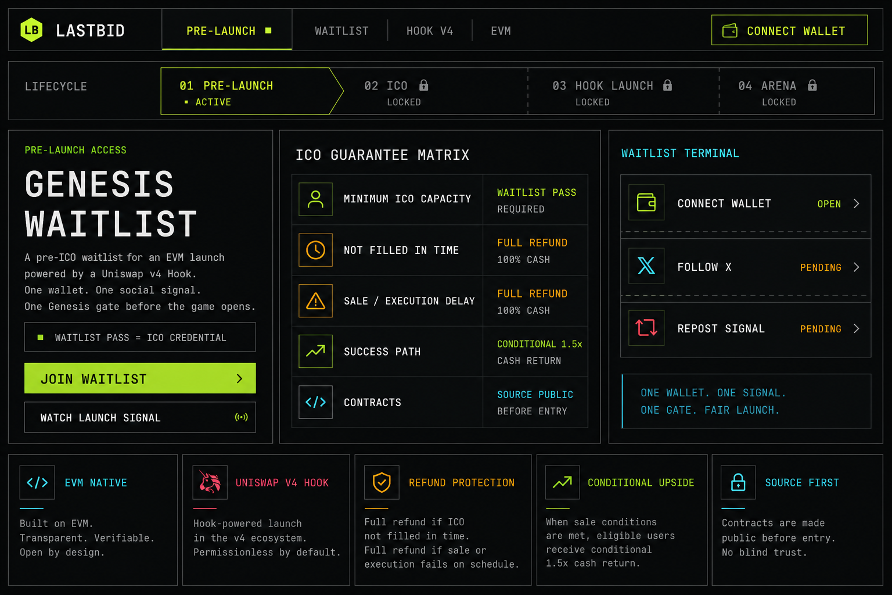Click the code icon on EVM Native card
The height and width of the screenshot is (595, 892).
[37, 482]
